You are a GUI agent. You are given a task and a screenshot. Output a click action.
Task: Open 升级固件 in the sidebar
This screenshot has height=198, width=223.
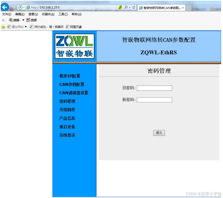[x=67, y=110]
